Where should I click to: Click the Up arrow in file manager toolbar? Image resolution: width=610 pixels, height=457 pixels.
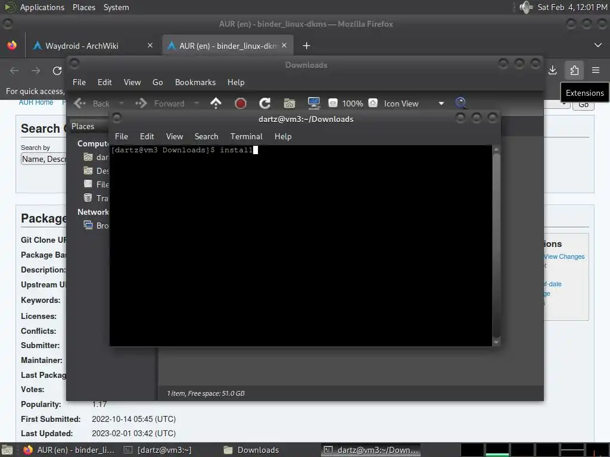point(216,103)
